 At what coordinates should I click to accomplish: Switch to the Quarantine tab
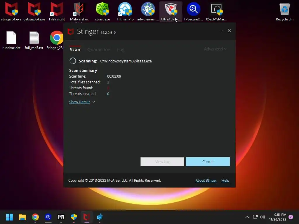(99, 50)
